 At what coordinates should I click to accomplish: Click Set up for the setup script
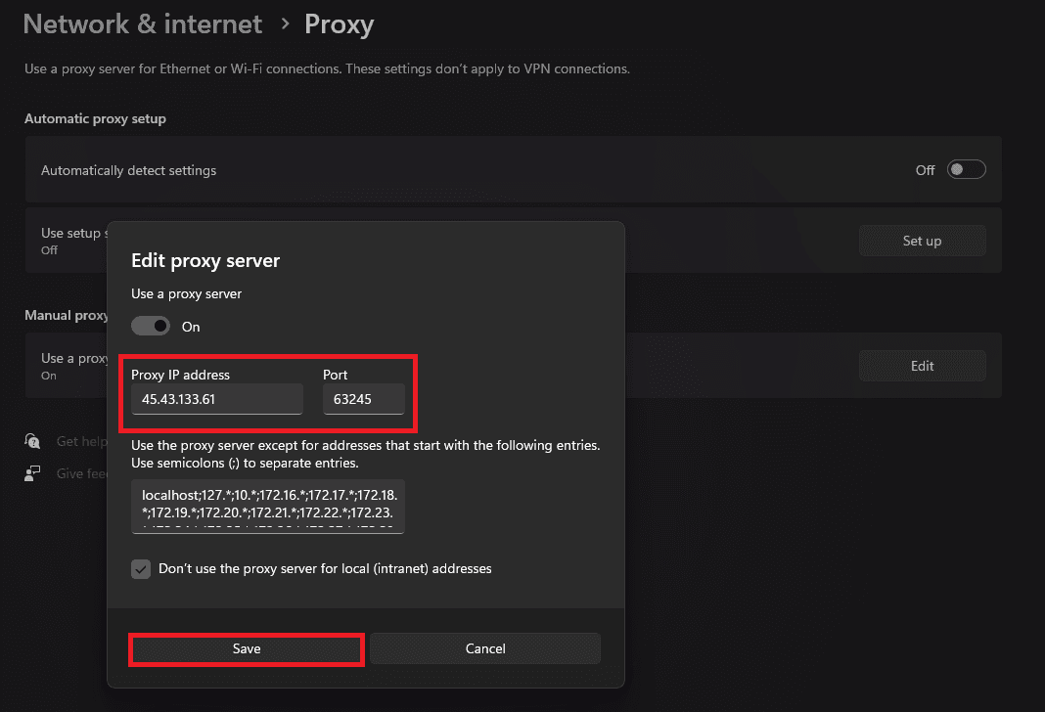coord(921,240)
